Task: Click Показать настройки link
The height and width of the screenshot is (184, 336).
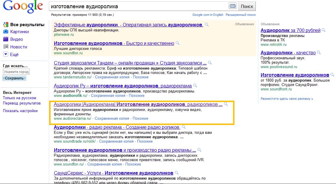Action: pyautogui.click(x=20, y=111)
